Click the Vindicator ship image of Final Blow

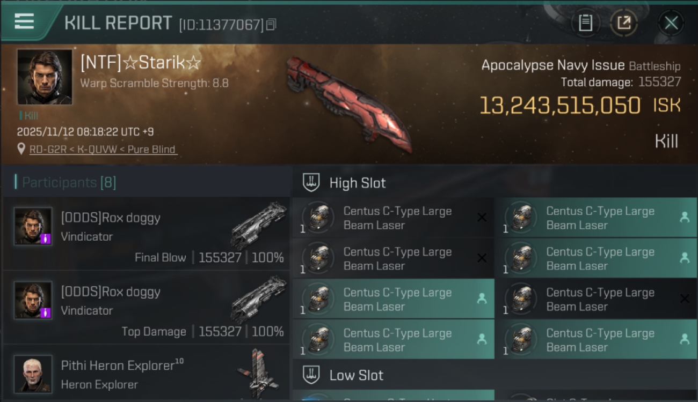[x=259, y=225]
